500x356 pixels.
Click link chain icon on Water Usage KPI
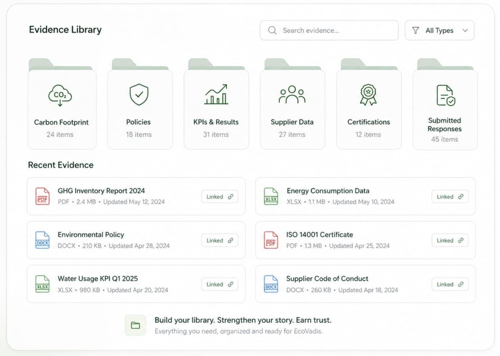click(230, 284)
